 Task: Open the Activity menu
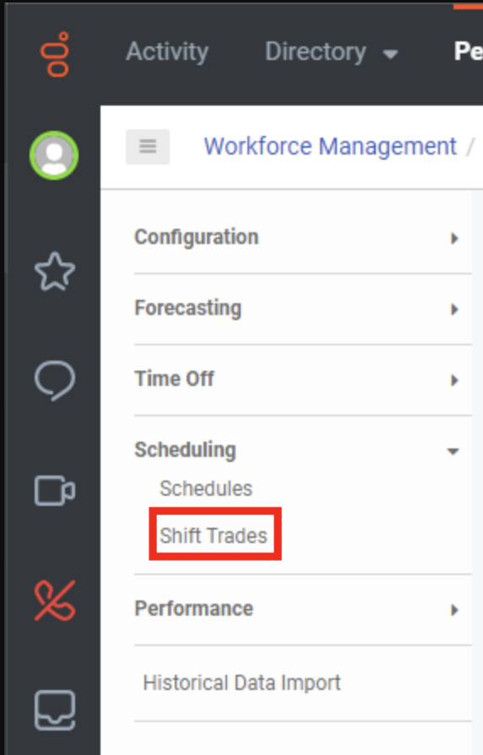[x=167, y=52]
